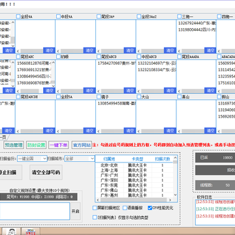
Task: Open the 扫描城市 city dropdown
Action: 80,159
